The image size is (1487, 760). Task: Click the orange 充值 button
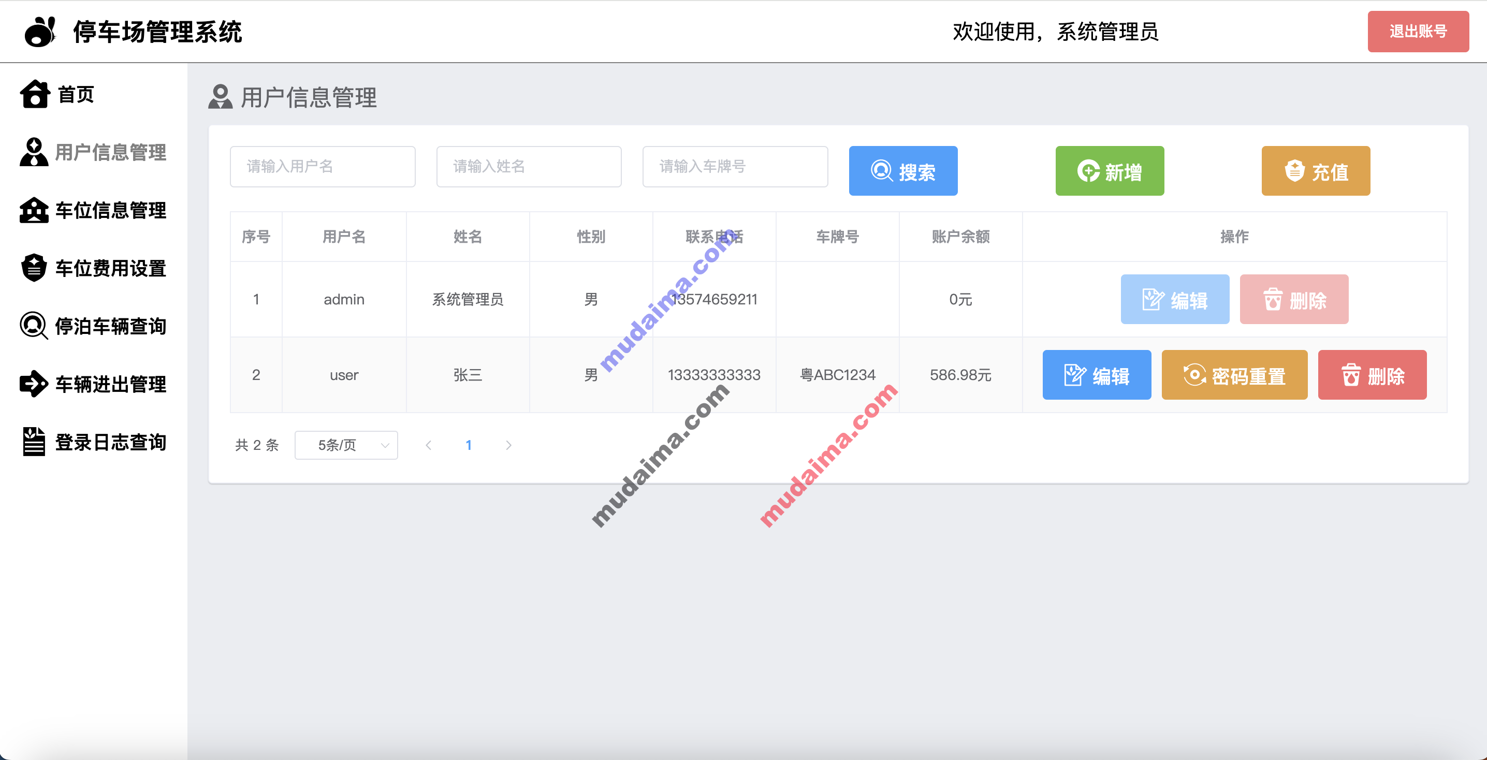[x=1316, y=171]
